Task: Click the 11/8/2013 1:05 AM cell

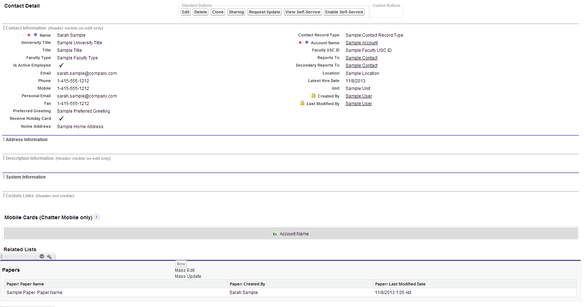Action: coord(475,293)
